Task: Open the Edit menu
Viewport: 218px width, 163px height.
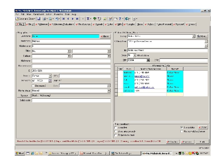Action: click(23, 14)
